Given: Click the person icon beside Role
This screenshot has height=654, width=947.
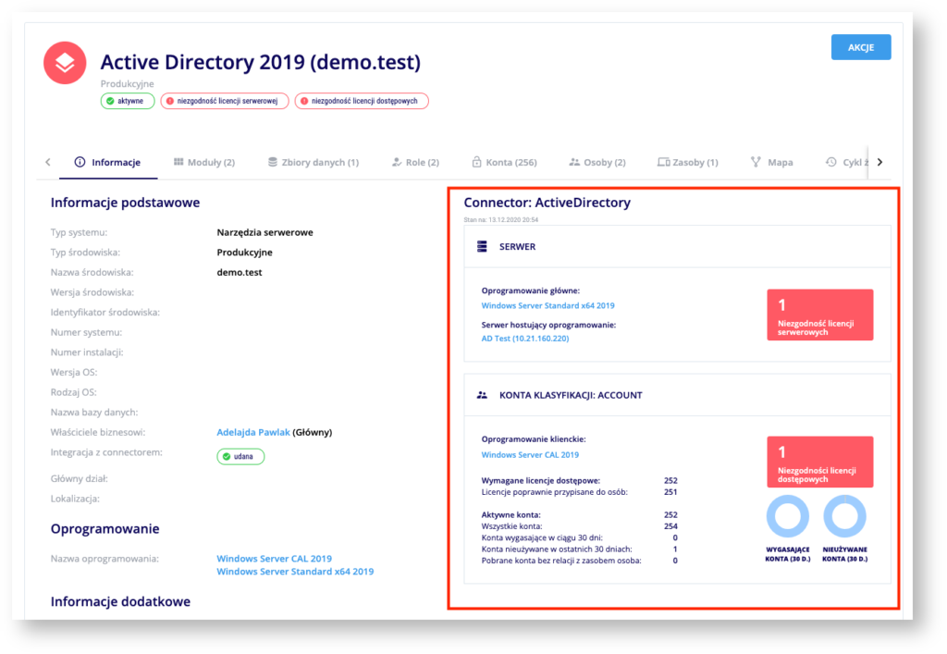Looking at the screenshot, I should (397, 162).
